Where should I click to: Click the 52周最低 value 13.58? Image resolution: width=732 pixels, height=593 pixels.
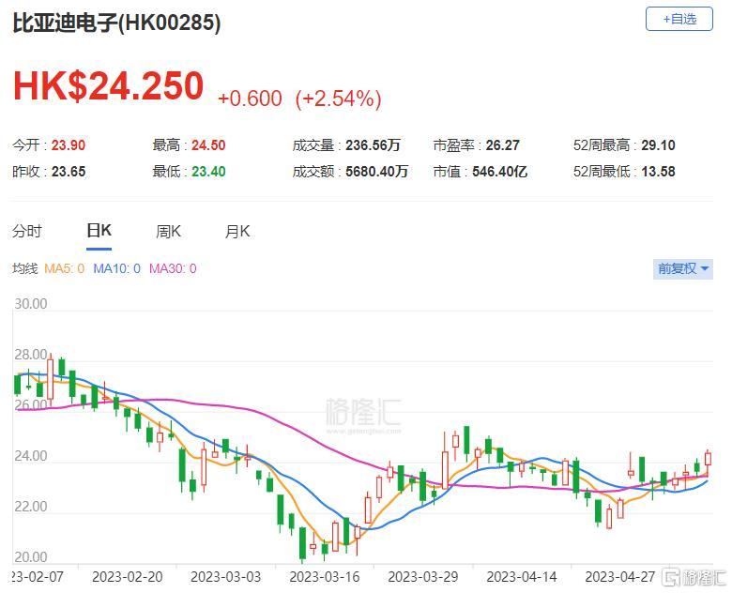658,172
